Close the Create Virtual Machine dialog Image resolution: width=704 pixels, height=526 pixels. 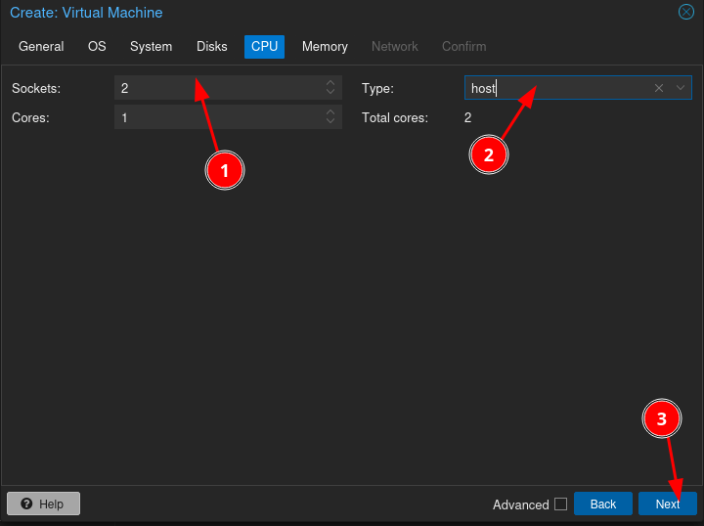pos(686,13)
